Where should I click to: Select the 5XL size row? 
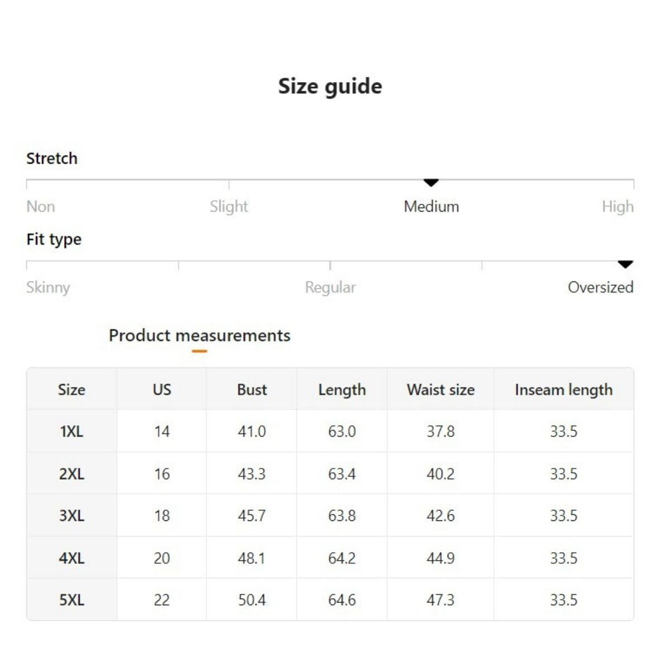coord(71,600)
